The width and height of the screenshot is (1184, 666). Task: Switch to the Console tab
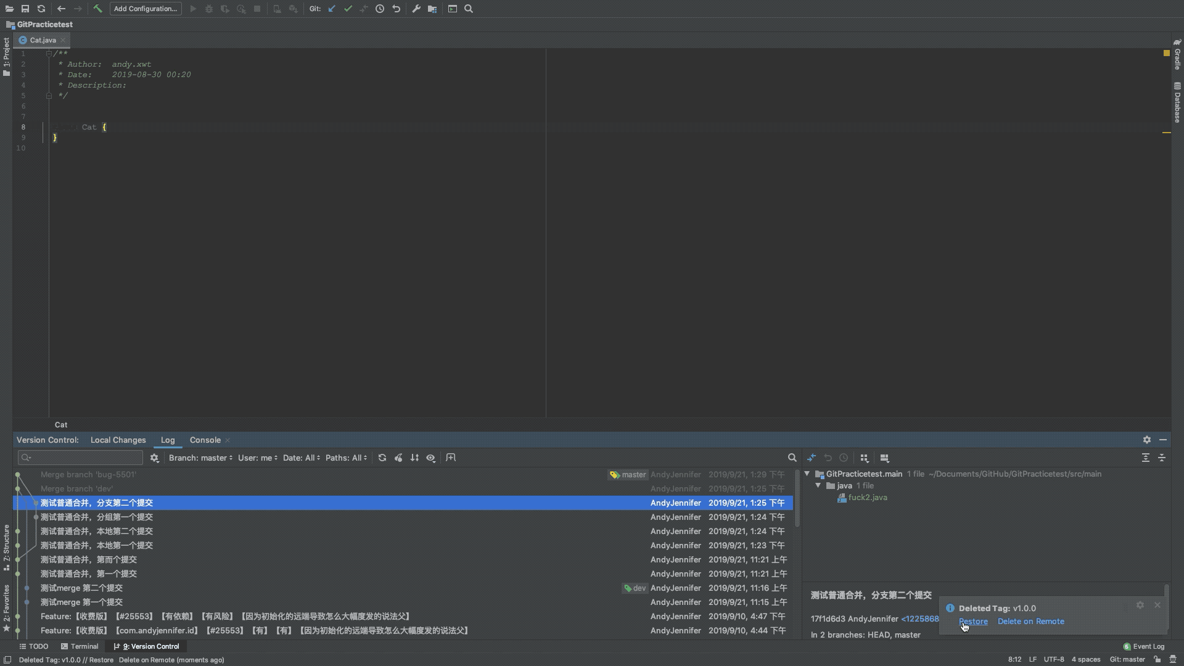tap(205, 440)
